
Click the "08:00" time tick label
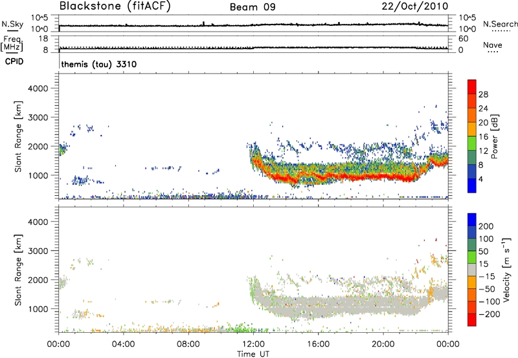tap(188, 344)
